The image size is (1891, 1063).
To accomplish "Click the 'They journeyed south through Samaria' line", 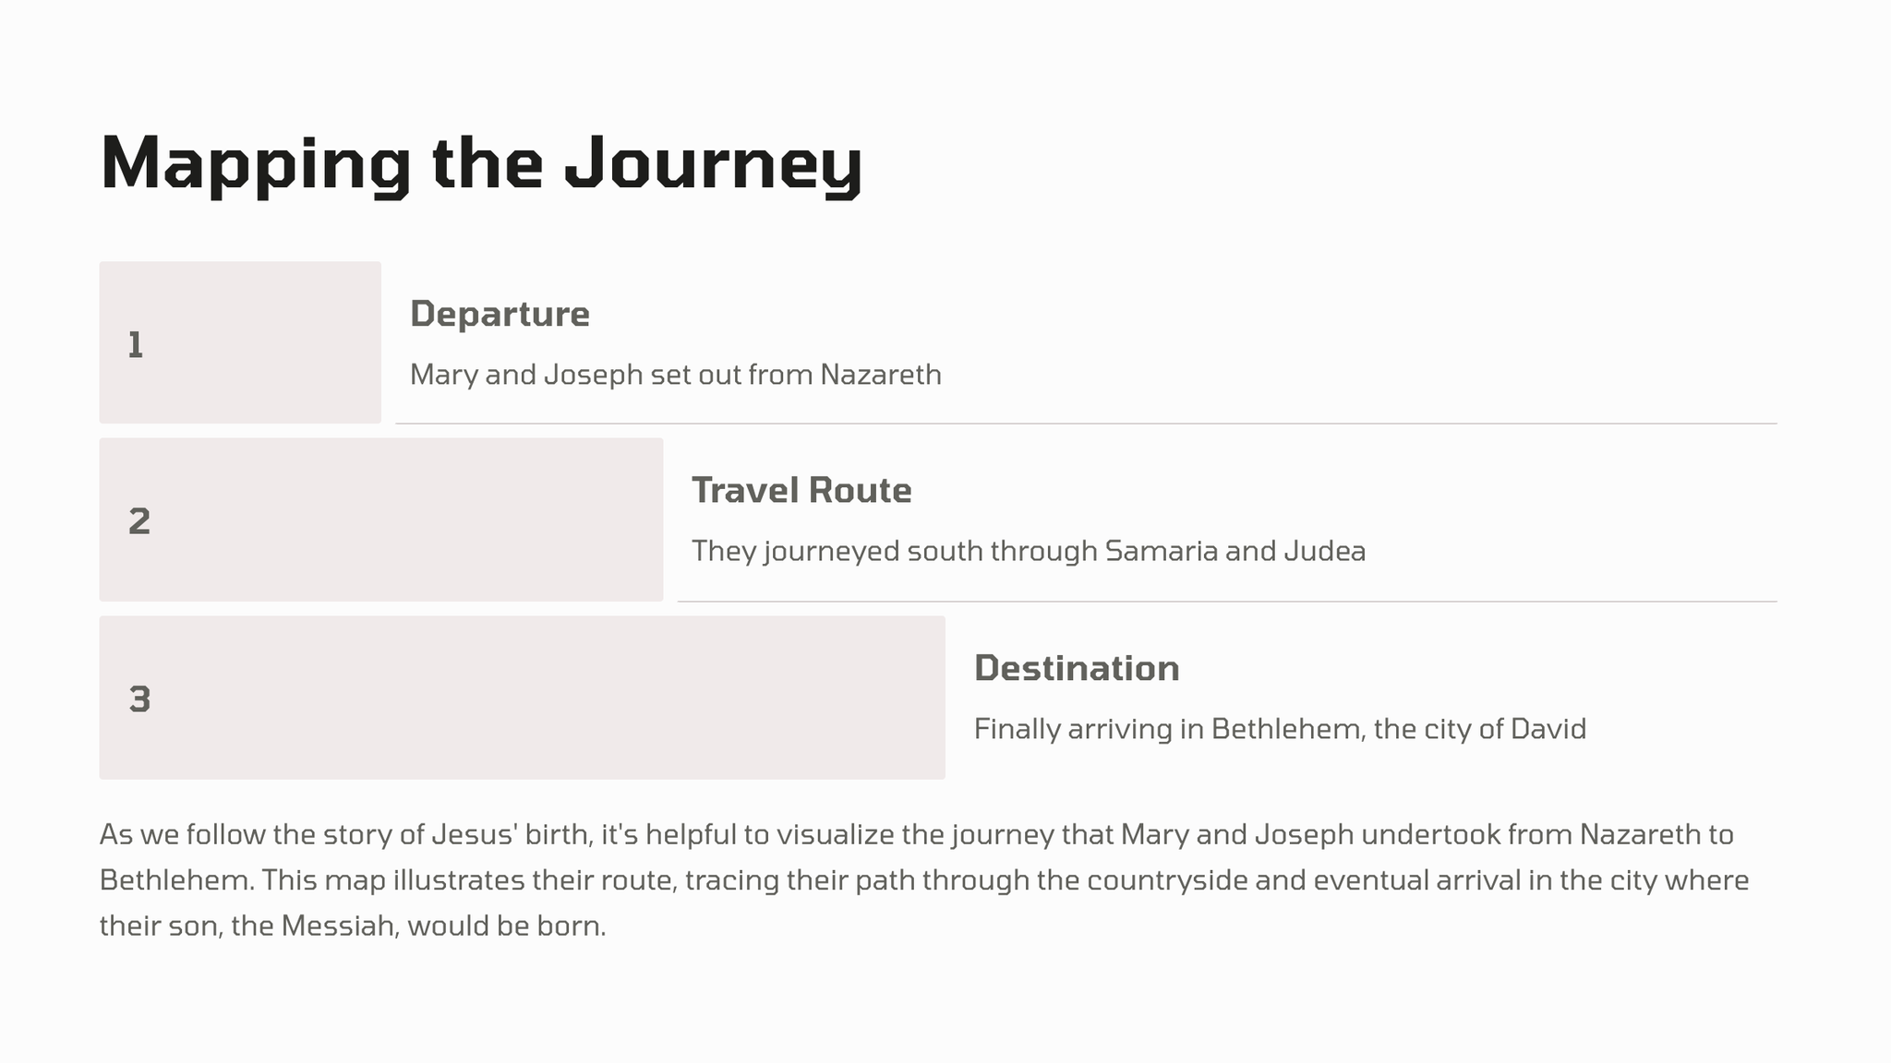I will click(1028, 551).
